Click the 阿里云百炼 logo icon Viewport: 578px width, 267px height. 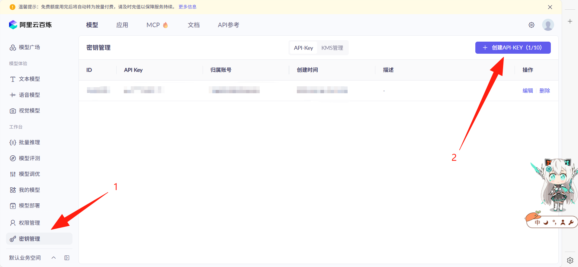(x=13, y=25)
